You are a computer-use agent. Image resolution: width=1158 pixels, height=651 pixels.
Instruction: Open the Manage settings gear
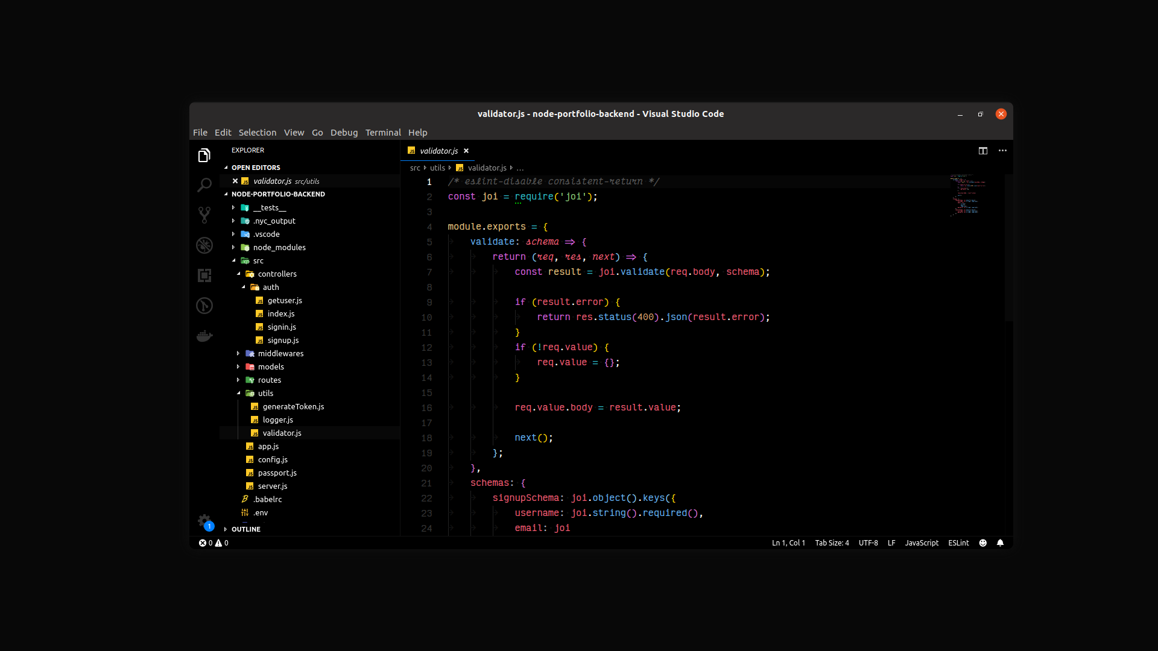[x=204, y=521]
